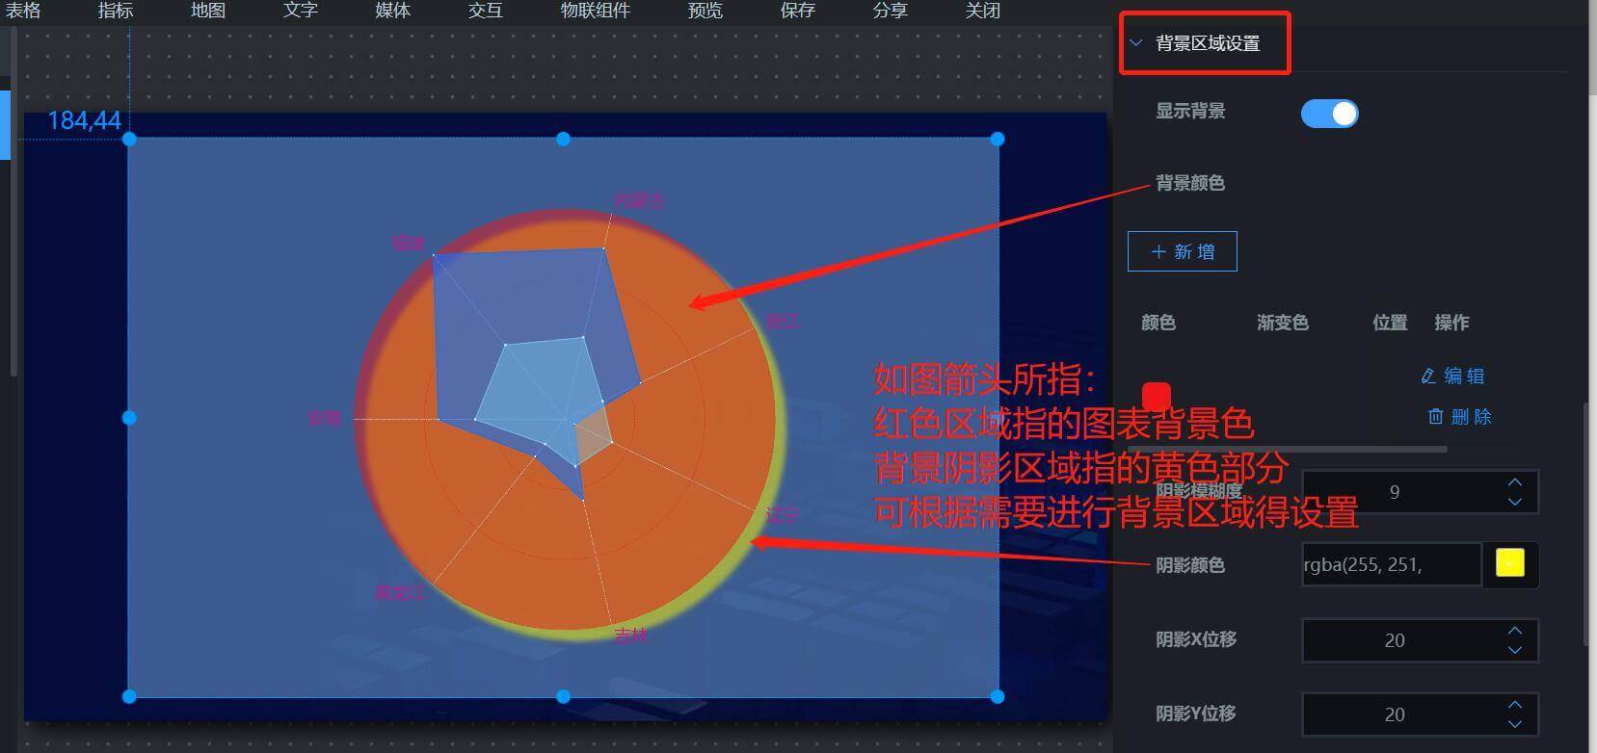Image resolution: width=1597 pixels, height=753 pixels.
Task: Click the 辽宁 radar axis label
Action: pyautogui.click(x=783, y=515)
